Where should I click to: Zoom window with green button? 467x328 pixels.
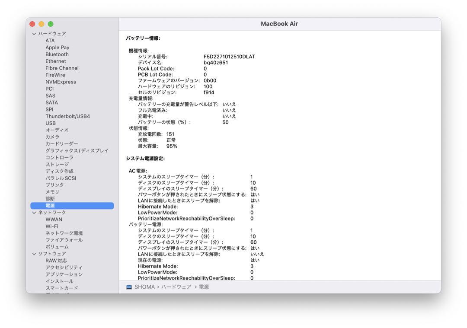coord(51,24)
